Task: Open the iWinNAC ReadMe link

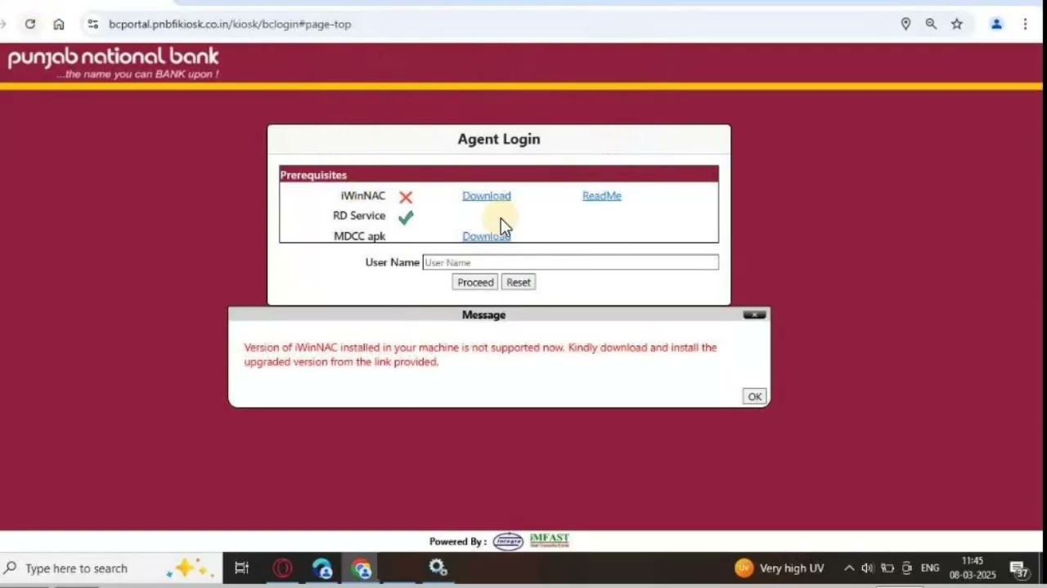Action: [x=602, y=195]
